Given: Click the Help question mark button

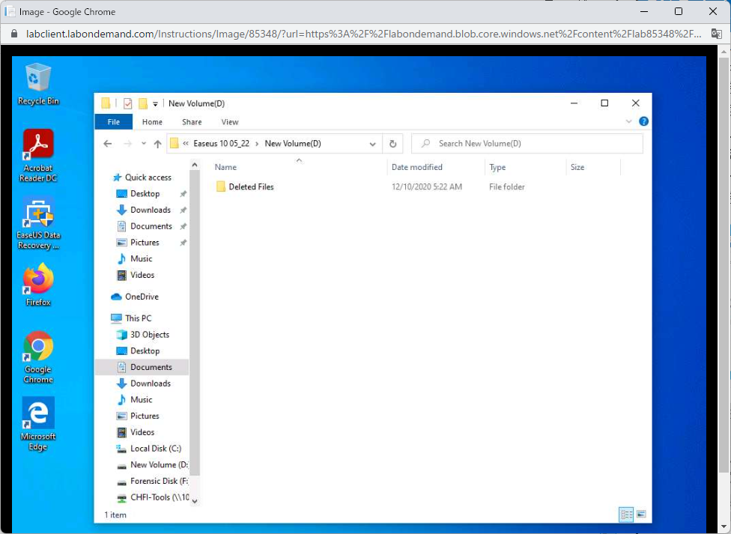Looking at the screenshot, I should click(643, 121).
